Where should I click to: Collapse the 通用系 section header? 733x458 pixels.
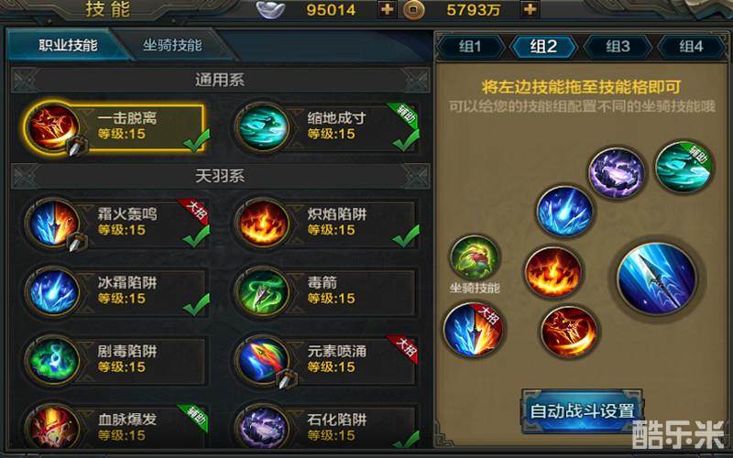tap(220, 80)
